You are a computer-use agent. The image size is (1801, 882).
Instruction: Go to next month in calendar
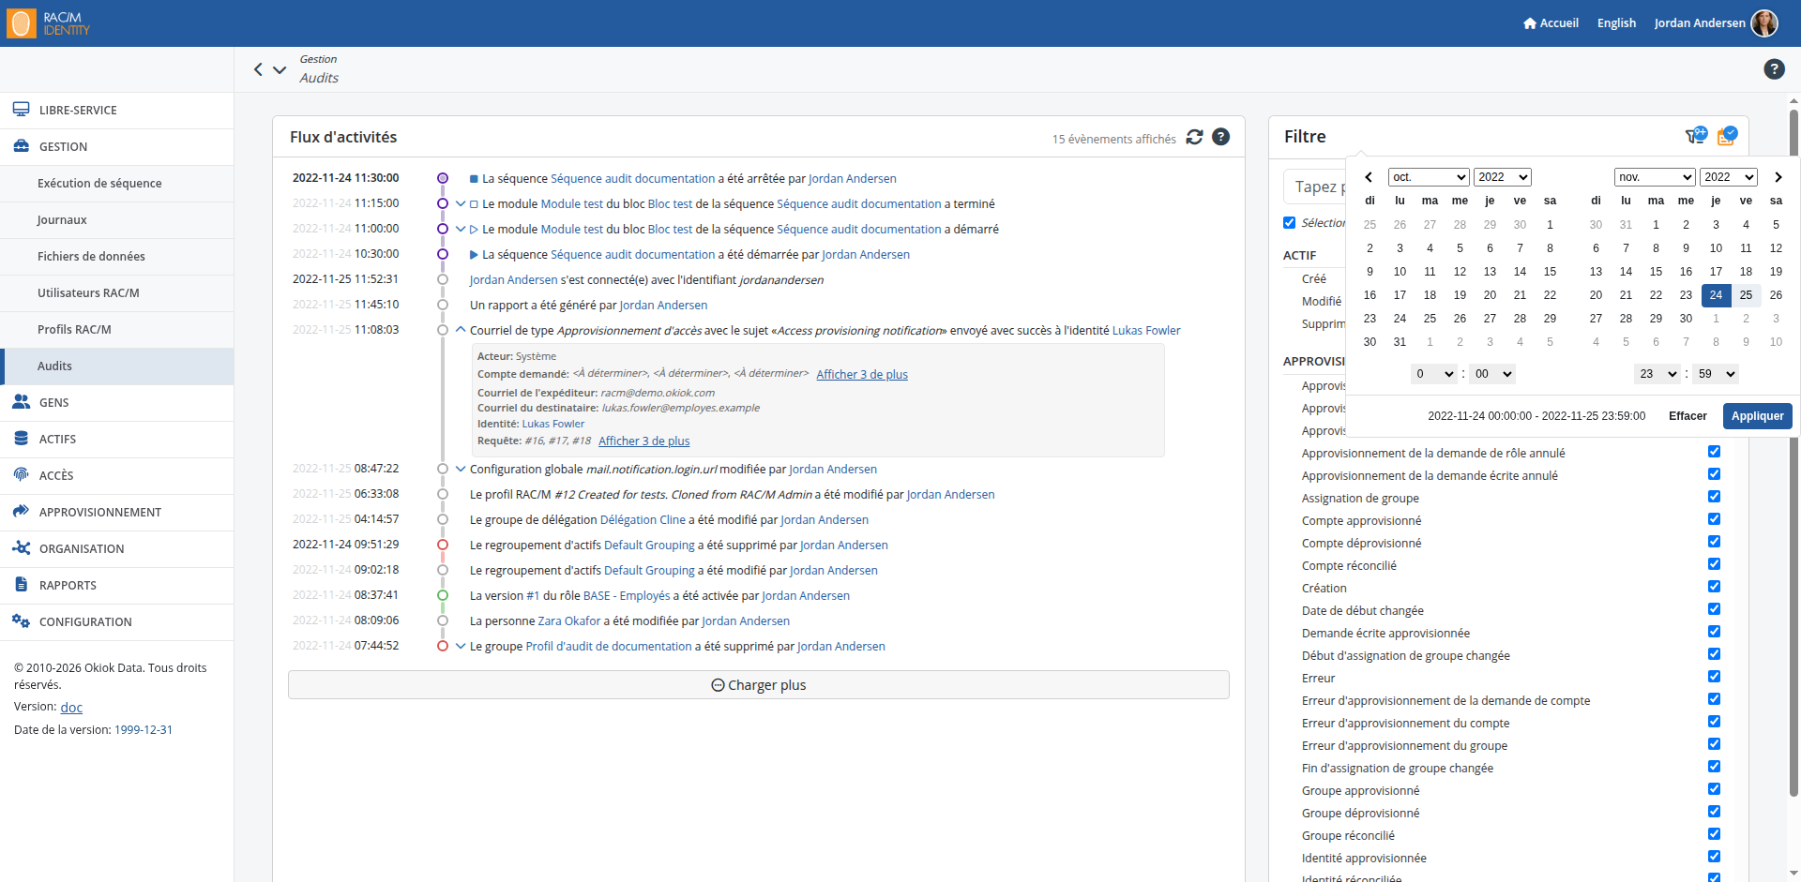pyautogui.click(x=1778, y=177)
